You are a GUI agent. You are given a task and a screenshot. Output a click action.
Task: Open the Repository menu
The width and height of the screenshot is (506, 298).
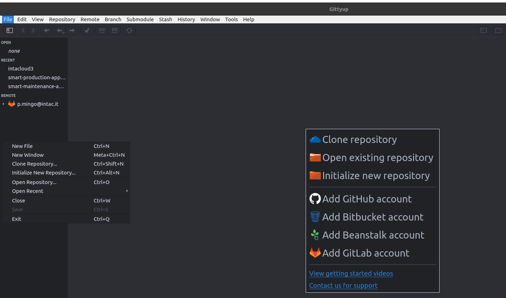pos(62,19)
